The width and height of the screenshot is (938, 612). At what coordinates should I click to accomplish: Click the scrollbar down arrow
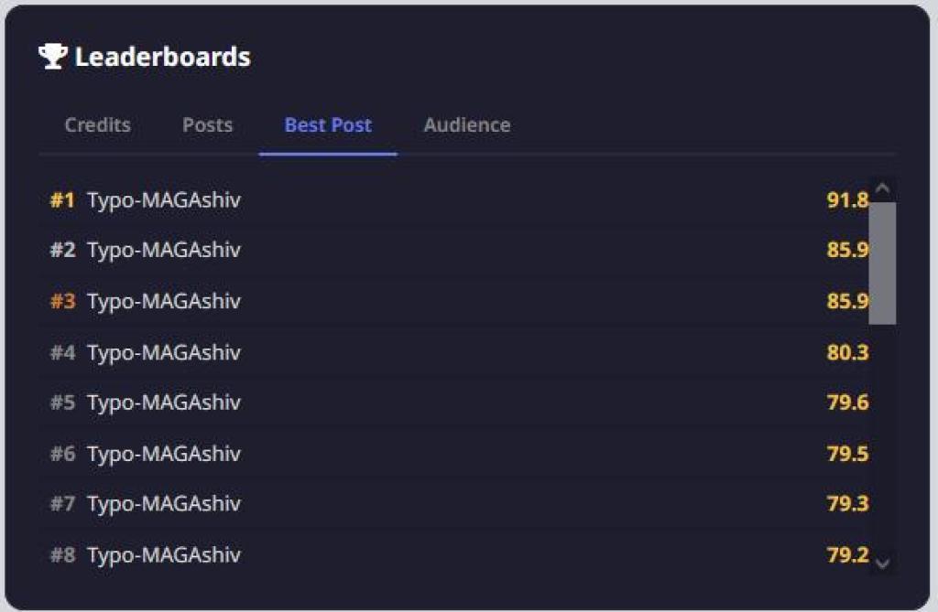click(x=882, y=564)
